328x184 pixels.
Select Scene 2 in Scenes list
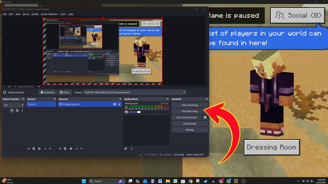coord(41,104)
